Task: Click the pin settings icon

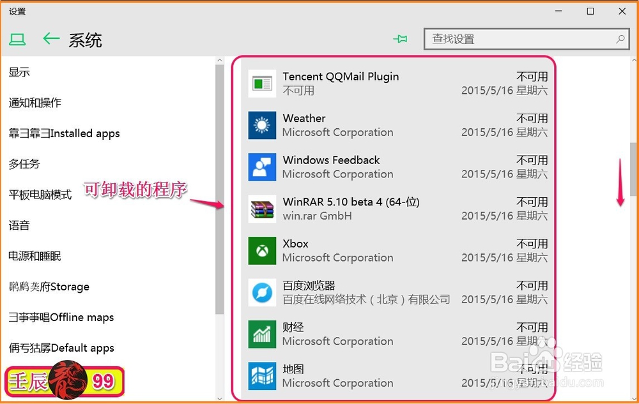Action: 401,39
